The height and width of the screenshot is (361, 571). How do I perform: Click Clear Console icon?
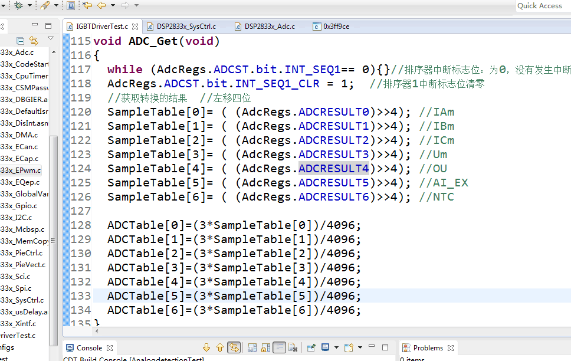pos(293,347)
